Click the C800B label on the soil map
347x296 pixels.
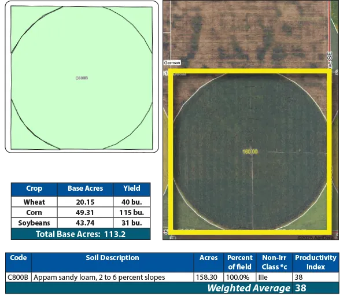point(82,77)
